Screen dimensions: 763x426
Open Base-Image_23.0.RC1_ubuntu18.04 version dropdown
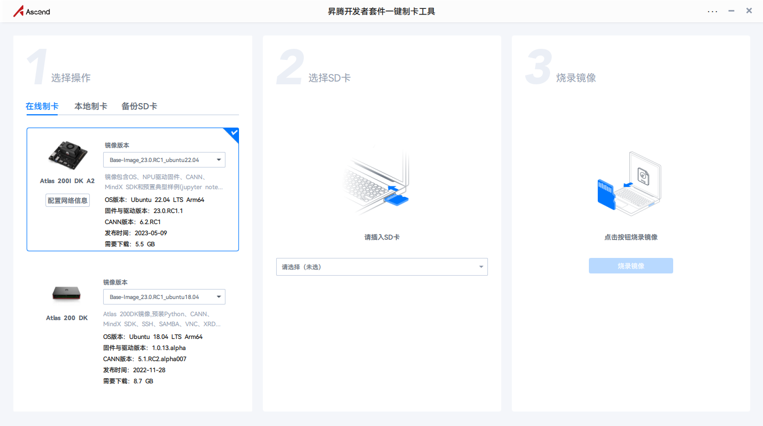click(x=164, y=297)
